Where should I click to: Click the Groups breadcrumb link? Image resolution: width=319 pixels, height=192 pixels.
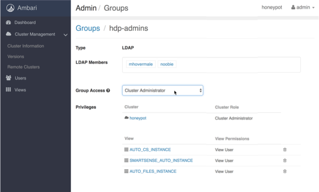(x=88, y=28)
